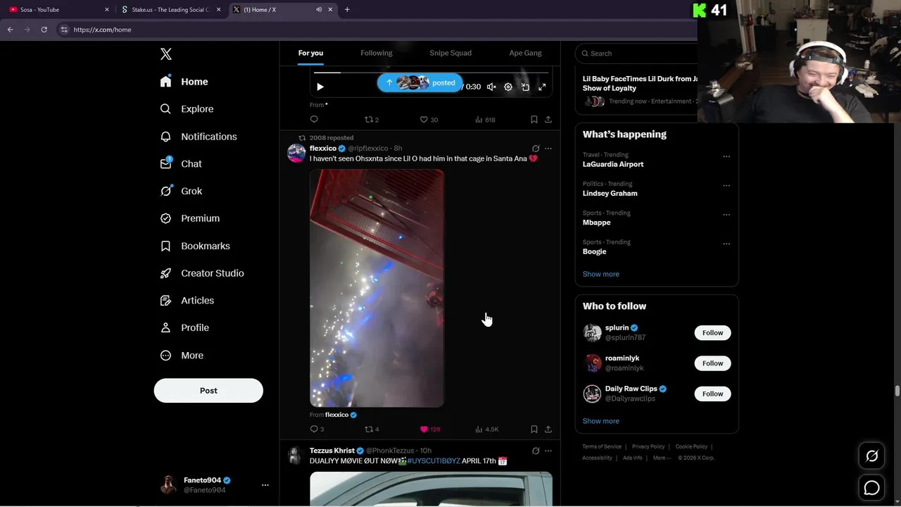Open Chat in the sidebar

point(181,163)
